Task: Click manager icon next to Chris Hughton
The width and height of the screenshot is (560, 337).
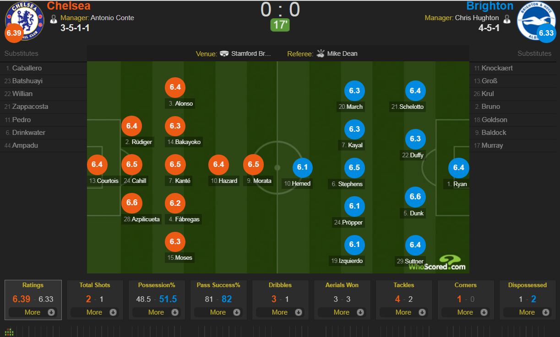Action: click(x=506, y=19)
